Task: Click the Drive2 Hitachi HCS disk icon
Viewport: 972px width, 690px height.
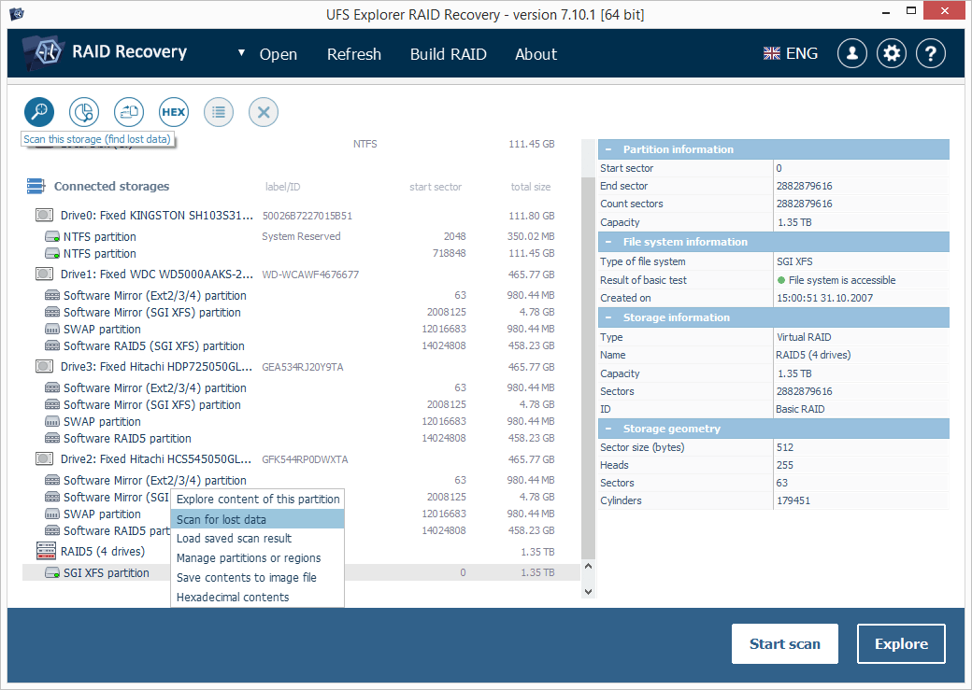Action: tap(44, 458)
